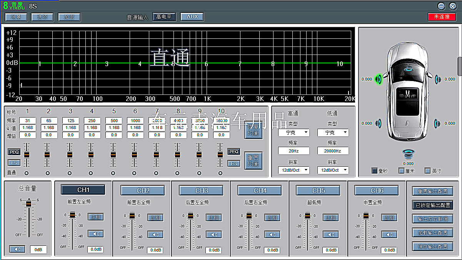The width and height of the screenshot is (462, 260).
Task: Open the 高通 filter type dropdown
Action: click(x=294, y=132)
